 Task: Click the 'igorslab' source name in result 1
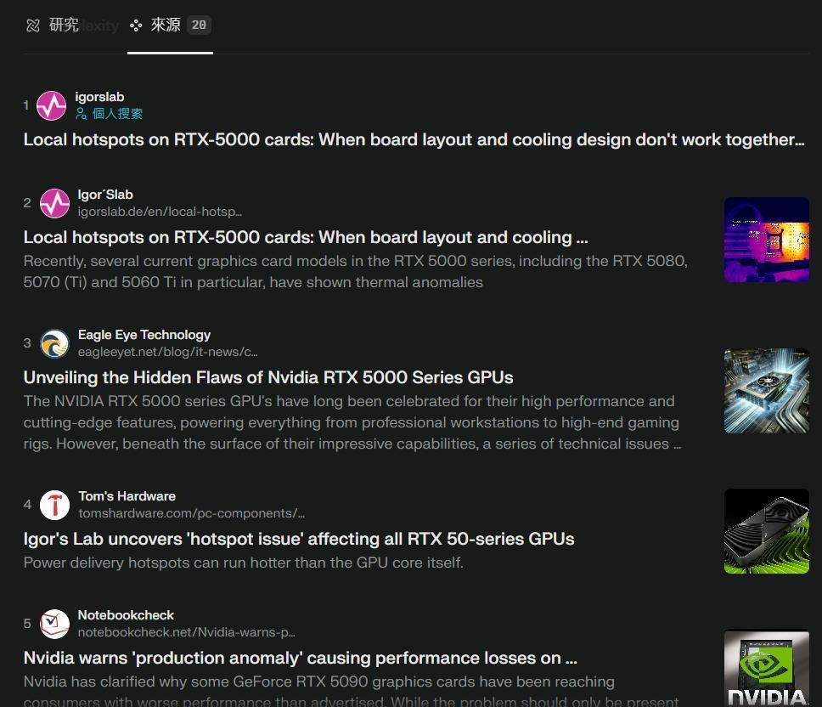pyautogui.click(x=99, y=97)
